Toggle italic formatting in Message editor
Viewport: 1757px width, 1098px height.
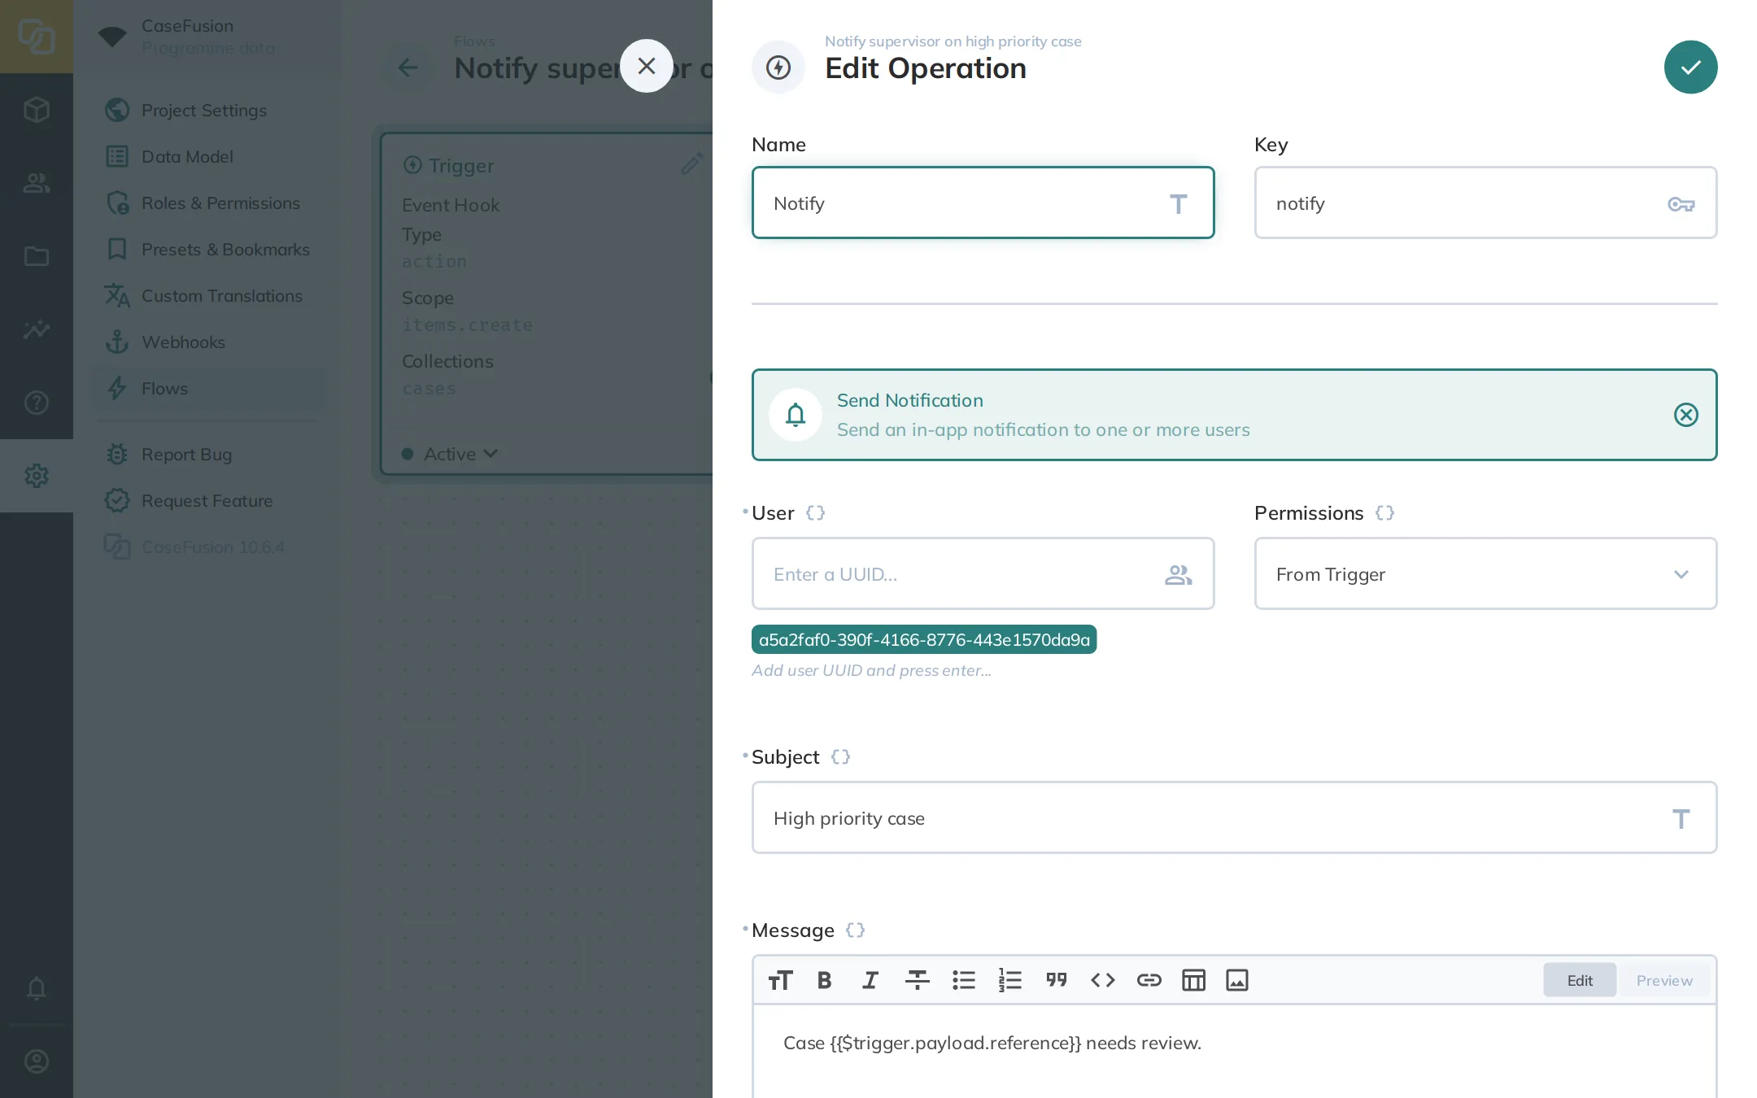pos(870,980)
